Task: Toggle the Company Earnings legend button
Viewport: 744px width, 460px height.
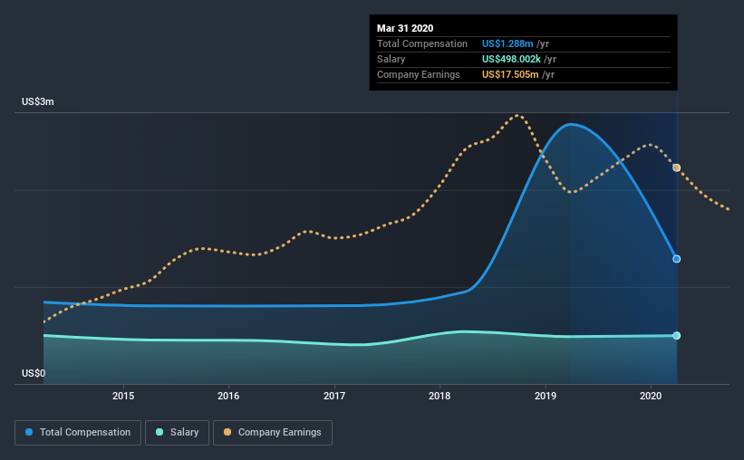Action: coord(273,433)
